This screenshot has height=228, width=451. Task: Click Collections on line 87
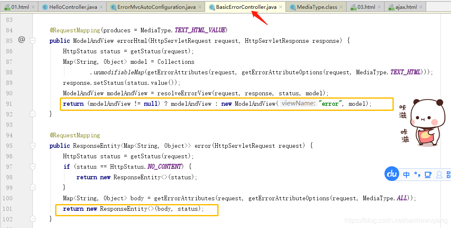176,62
